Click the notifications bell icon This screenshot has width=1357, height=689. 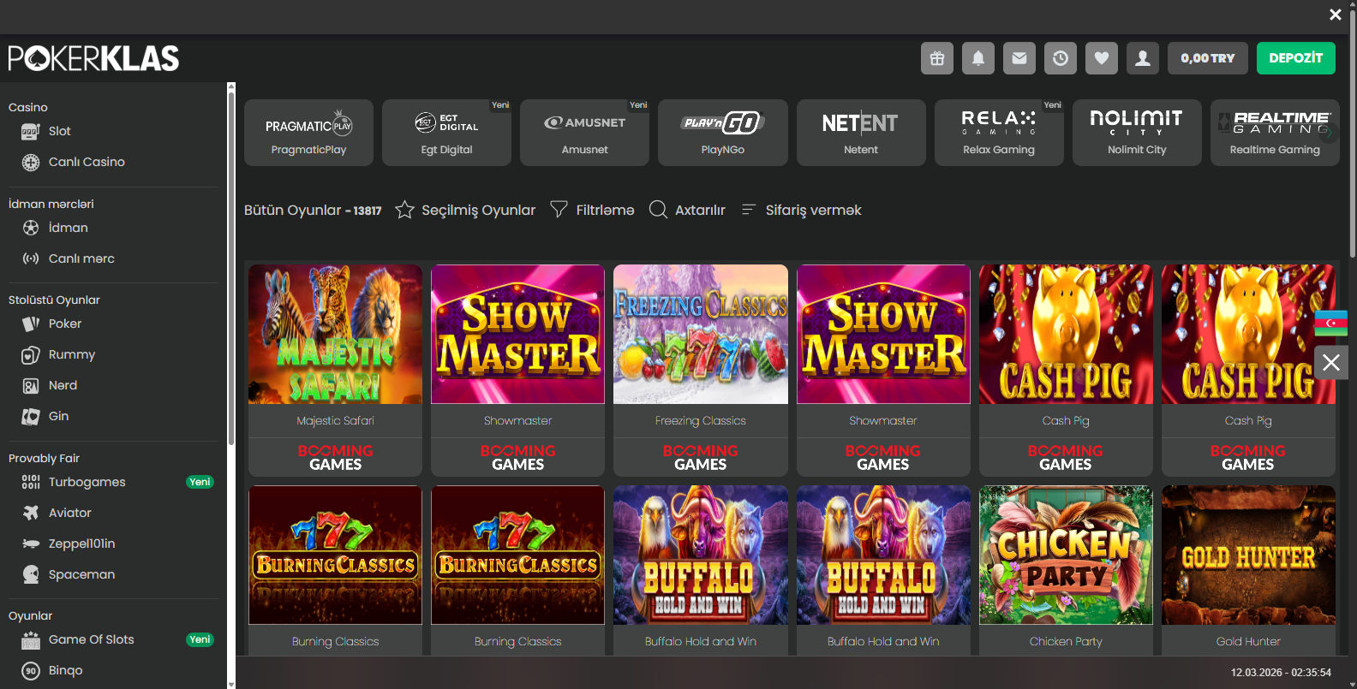(x=978, y=58)
